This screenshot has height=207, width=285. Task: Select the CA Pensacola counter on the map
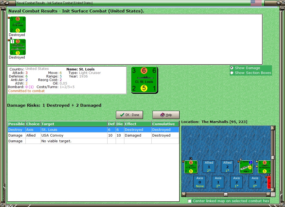click(x=264, y=167)
